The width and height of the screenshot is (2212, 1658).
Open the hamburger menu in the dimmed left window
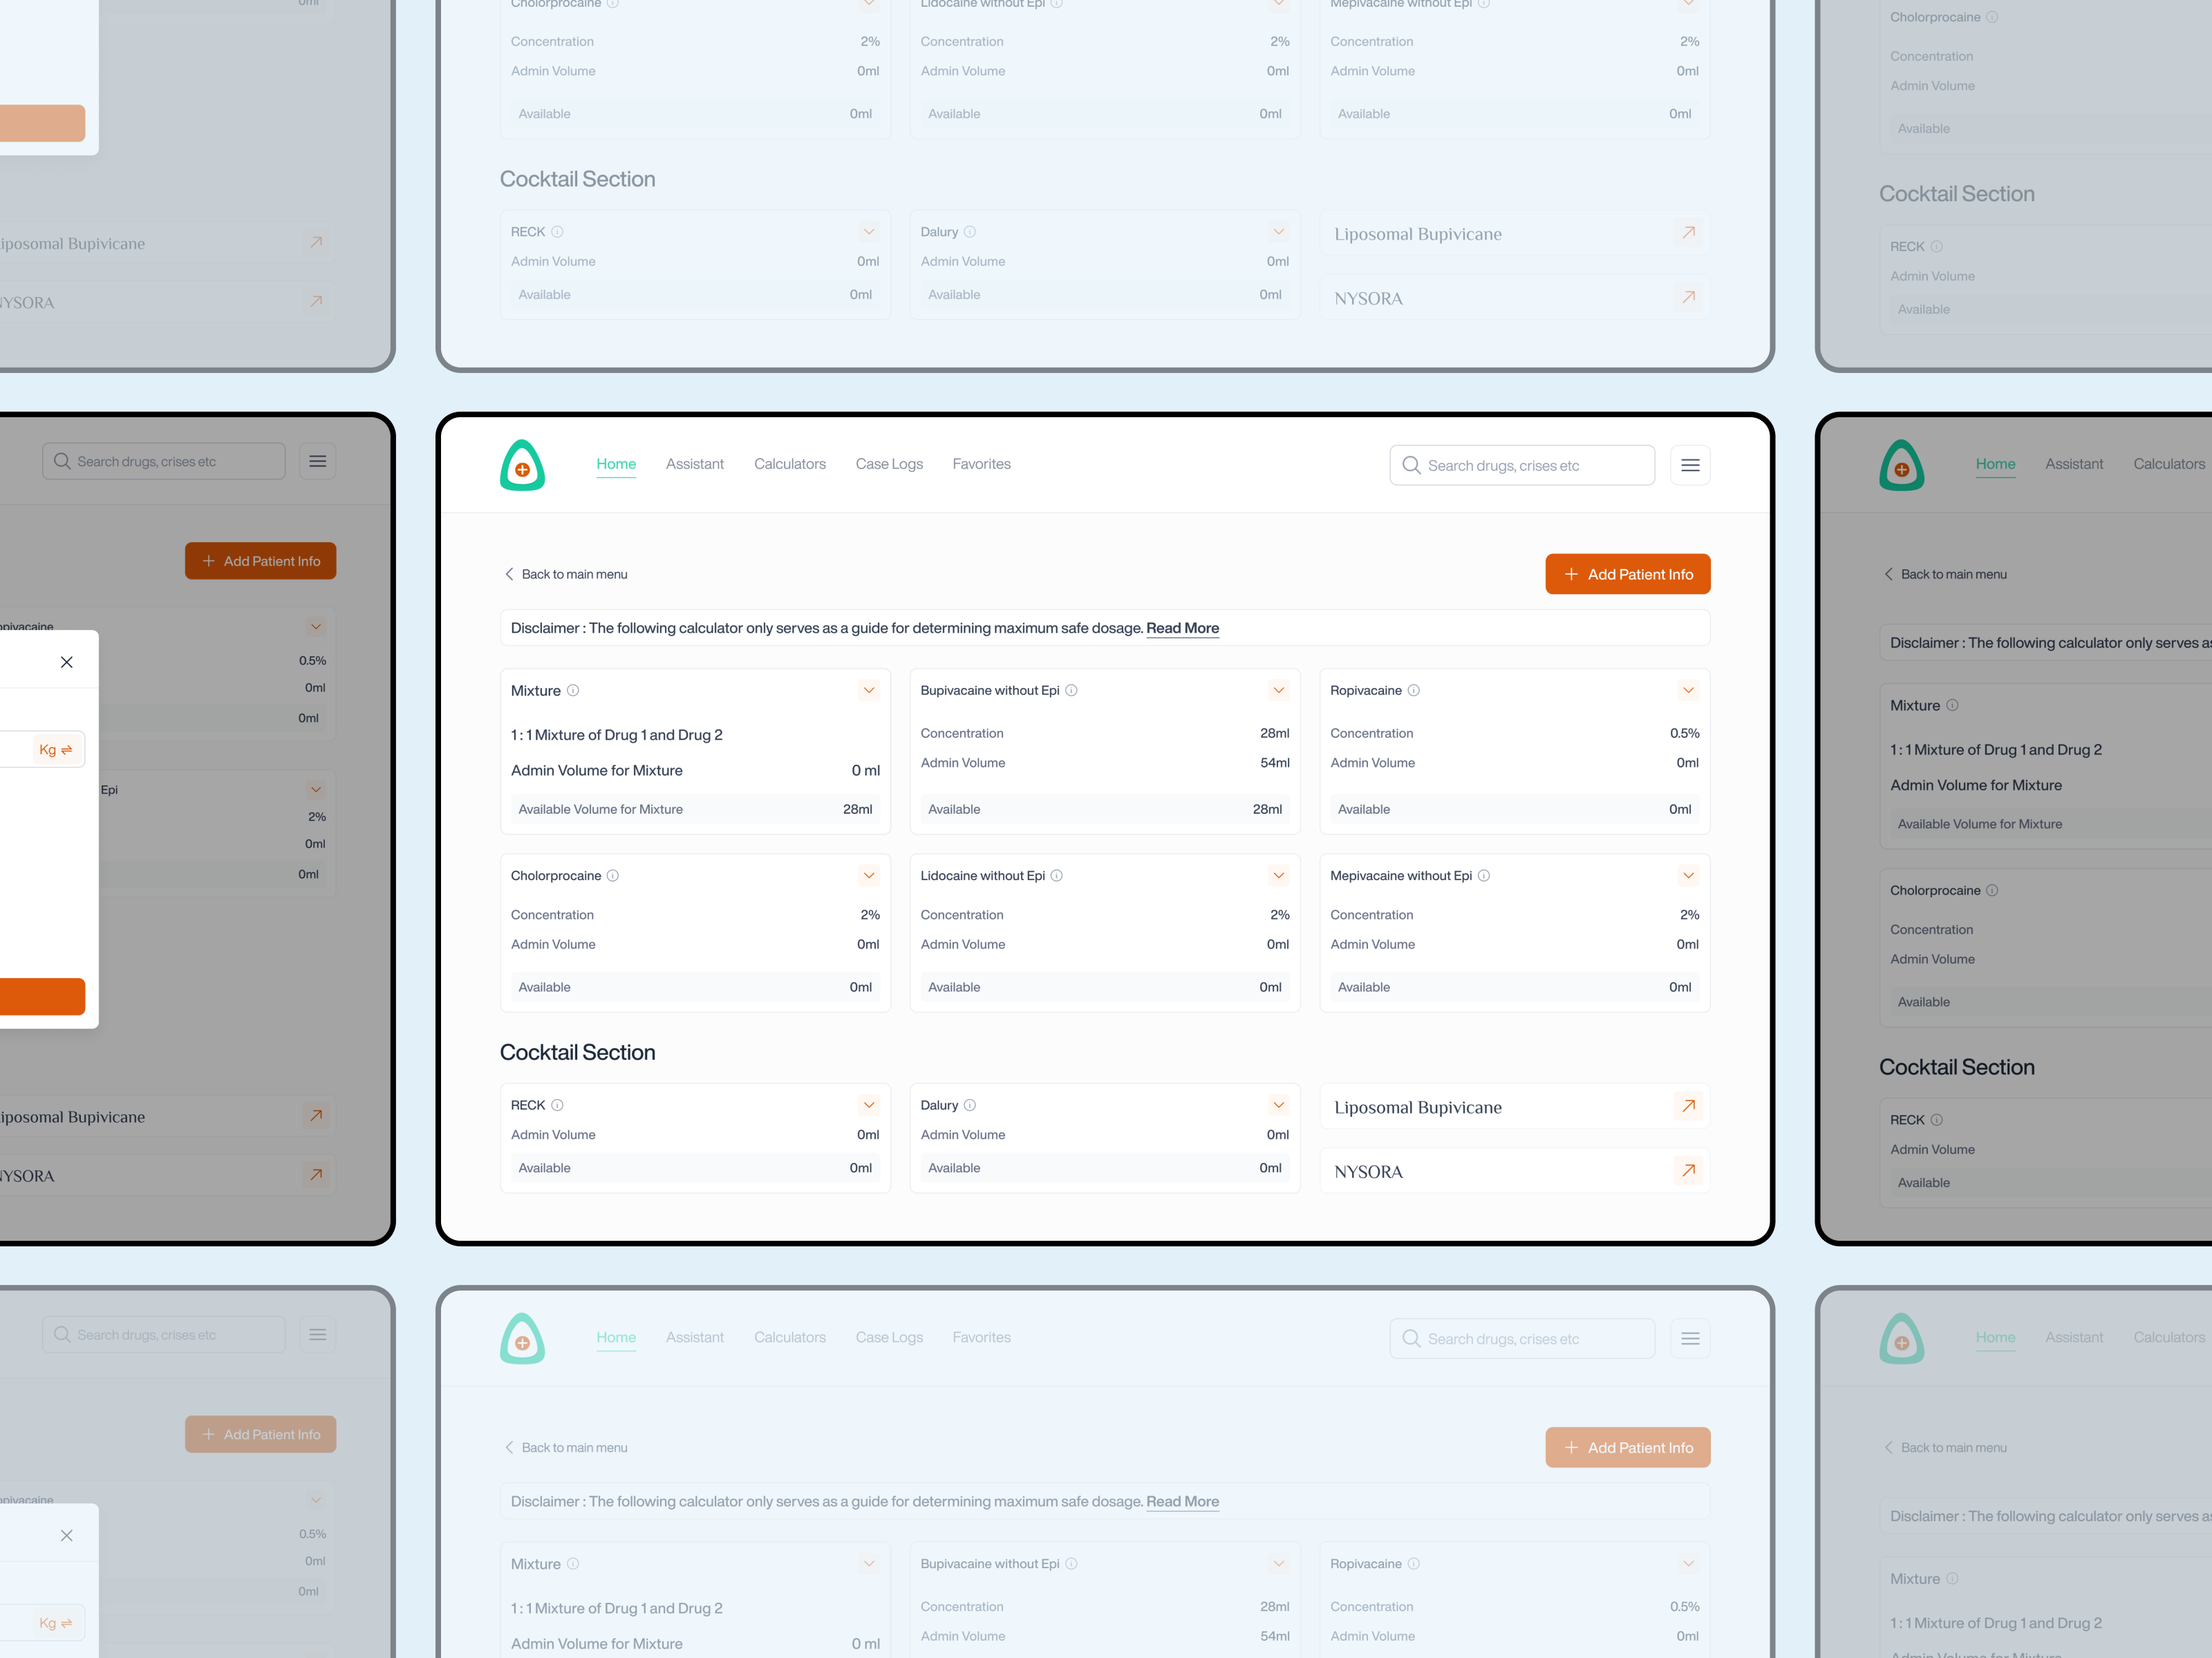(x=317, y=461)
